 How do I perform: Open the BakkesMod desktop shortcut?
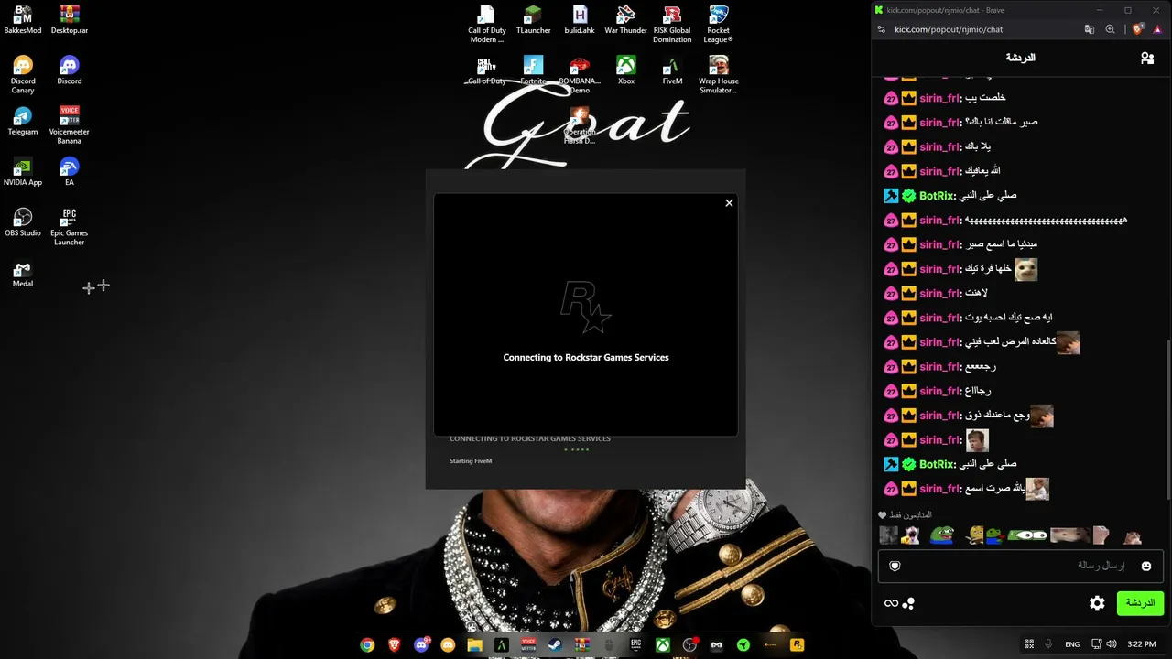(x=23, y=19)
